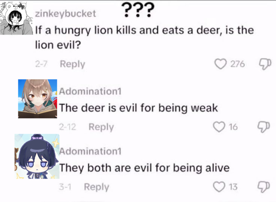This screenshot has width=276, height=202.
Task: Like the "They both are evil" reply
Action: click(219, 187)
